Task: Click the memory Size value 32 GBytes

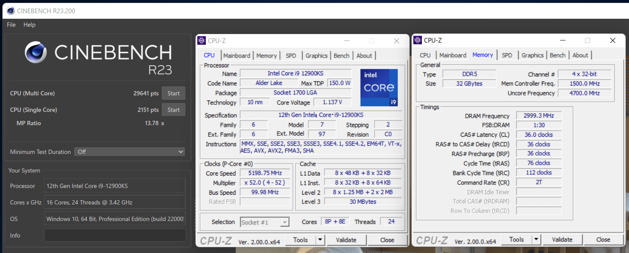Action: [x=469, y=83]
